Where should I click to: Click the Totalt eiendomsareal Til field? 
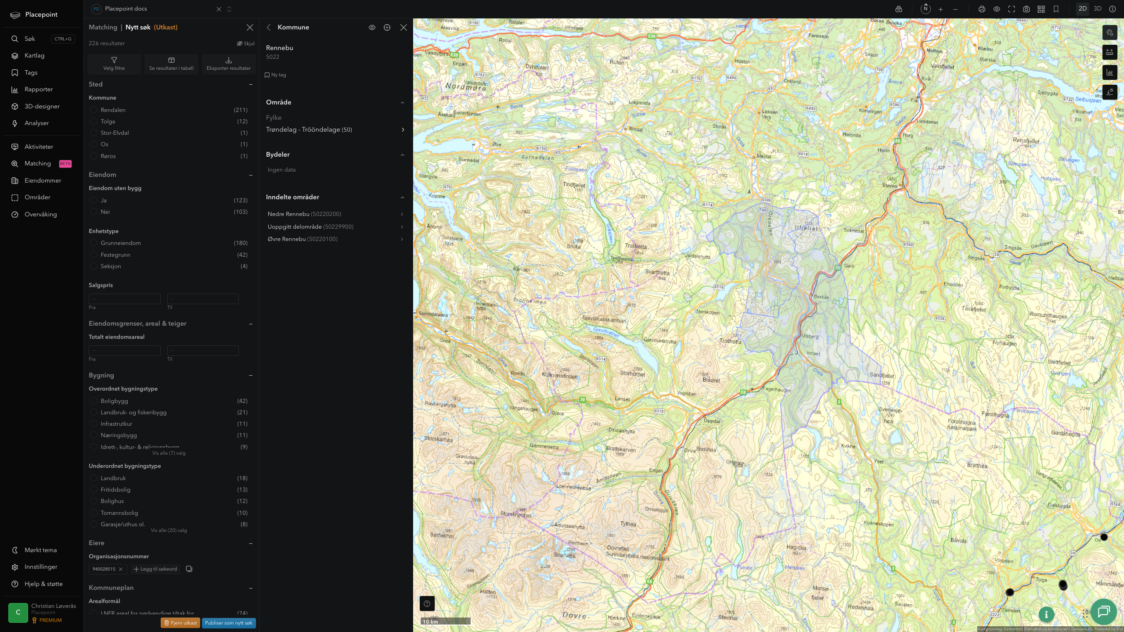[x=203, y=351]
